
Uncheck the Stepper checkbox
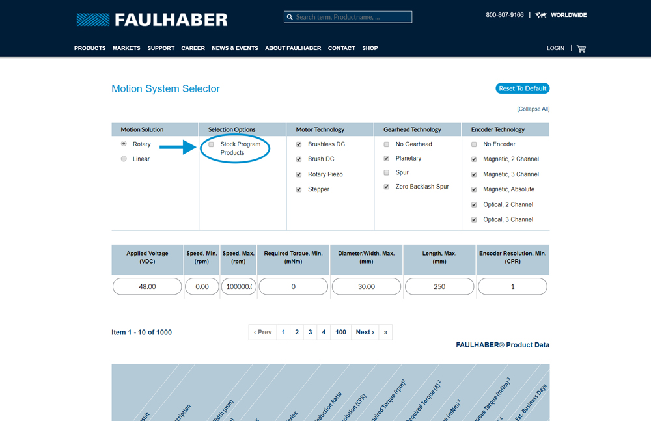pyautogui.click(x=299, y=189)
